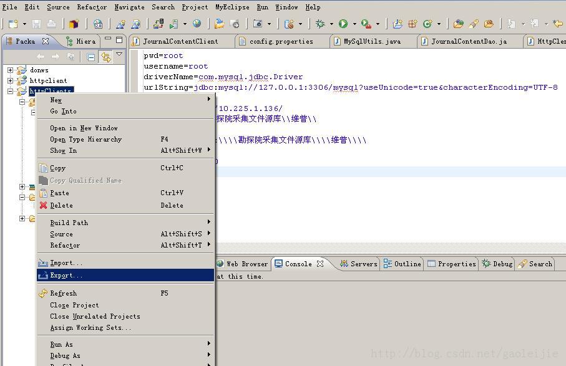Open the Web Browser view tab

click(x=243, y=264)
